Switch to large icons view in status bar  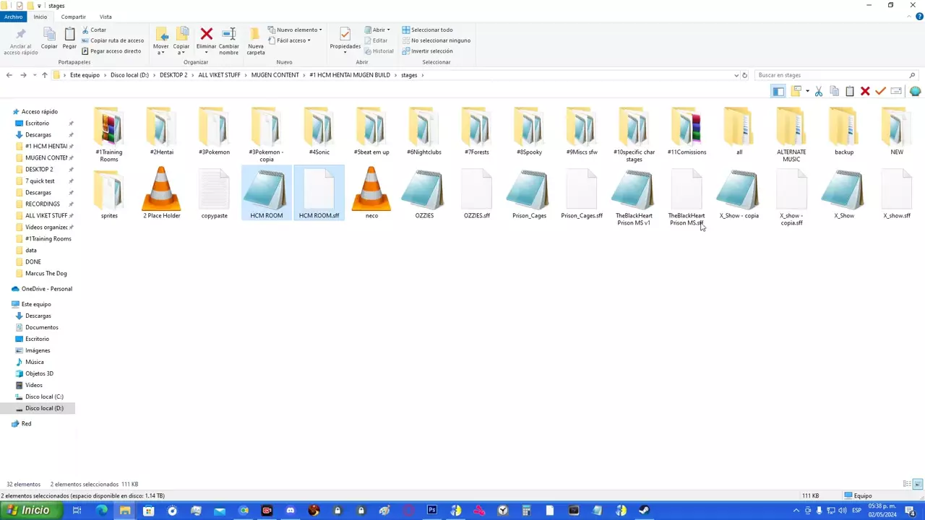[x=918, y=484]
